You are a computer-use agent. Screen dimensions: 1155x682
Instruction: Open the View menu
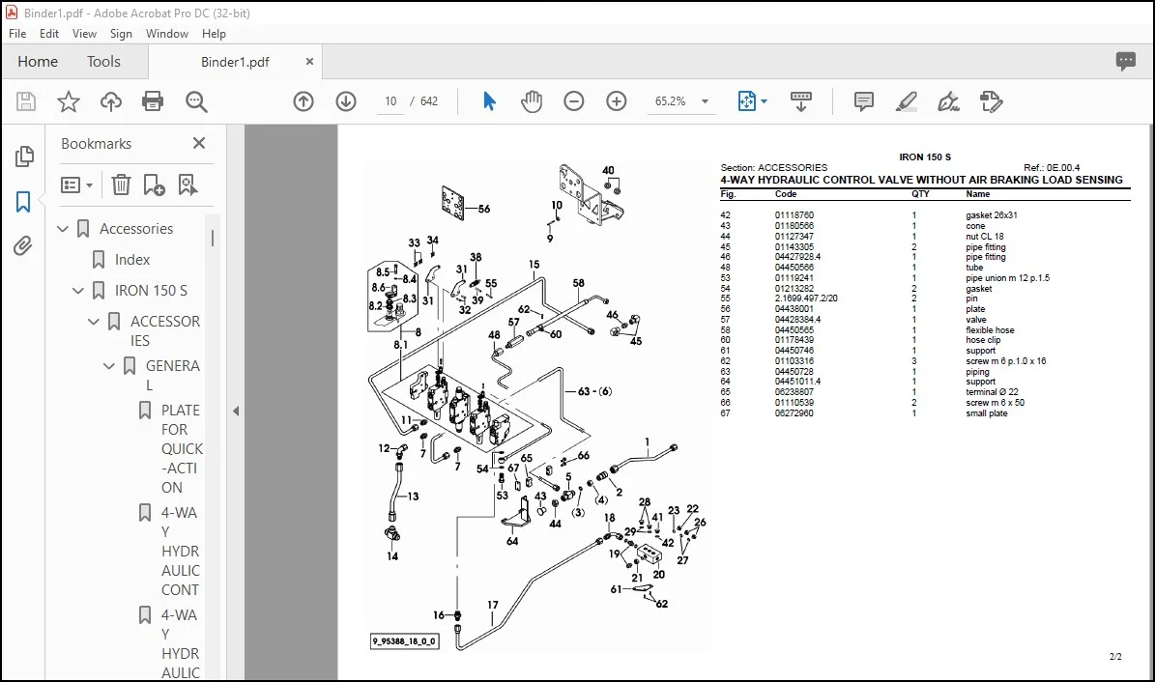[x=84, y=34]
